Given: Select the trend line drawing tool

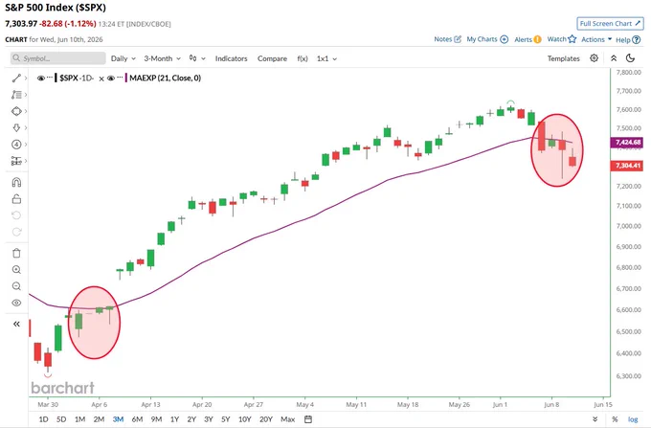Looking at the screenshot, I should click(16, 79).
